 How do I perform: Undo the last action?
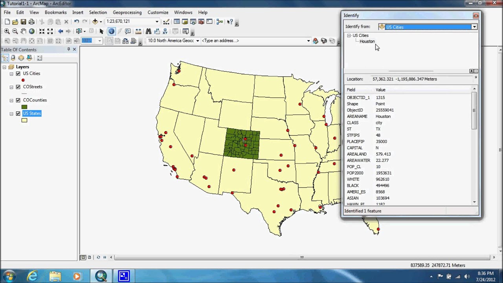[x=77, y=22]
